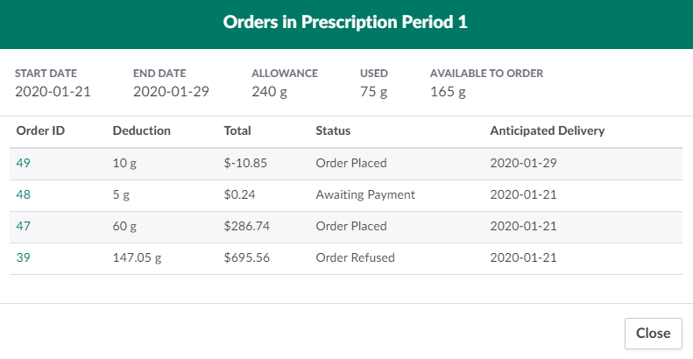The image size is (693, 359).
Task: Click the Order ID column header
Action: tap(40, 130)
